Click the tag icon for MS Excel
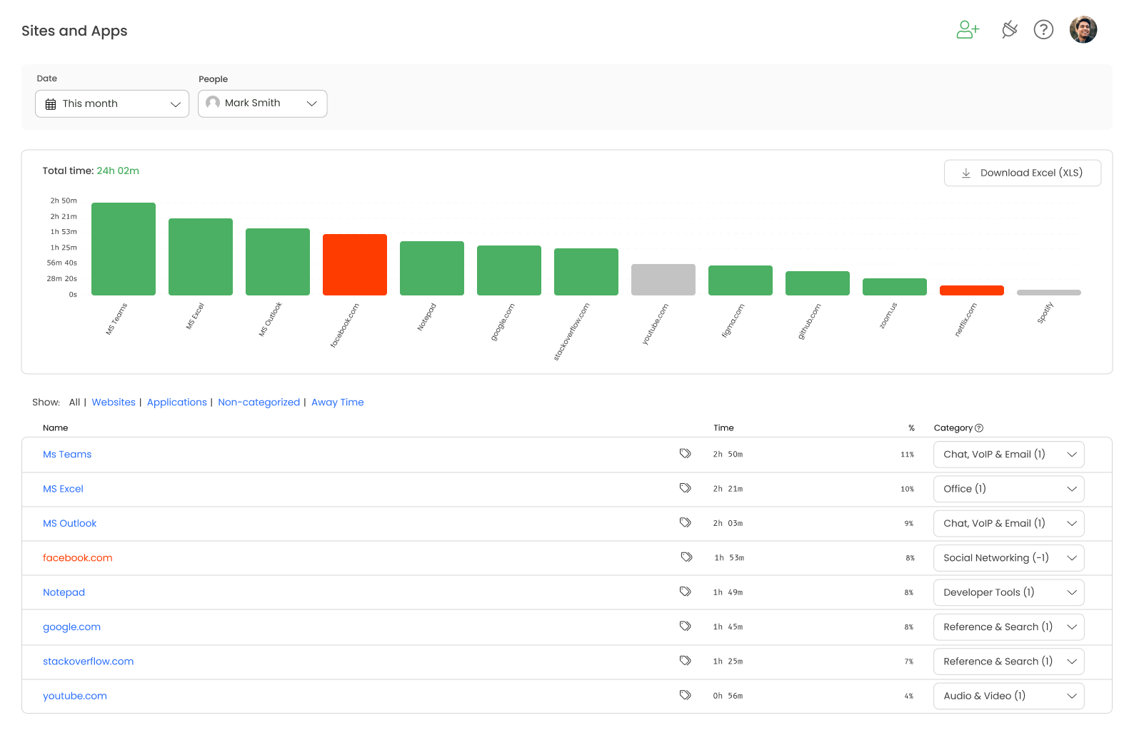Viewport: 1134px width, 755px height. [x=685, y=488]
